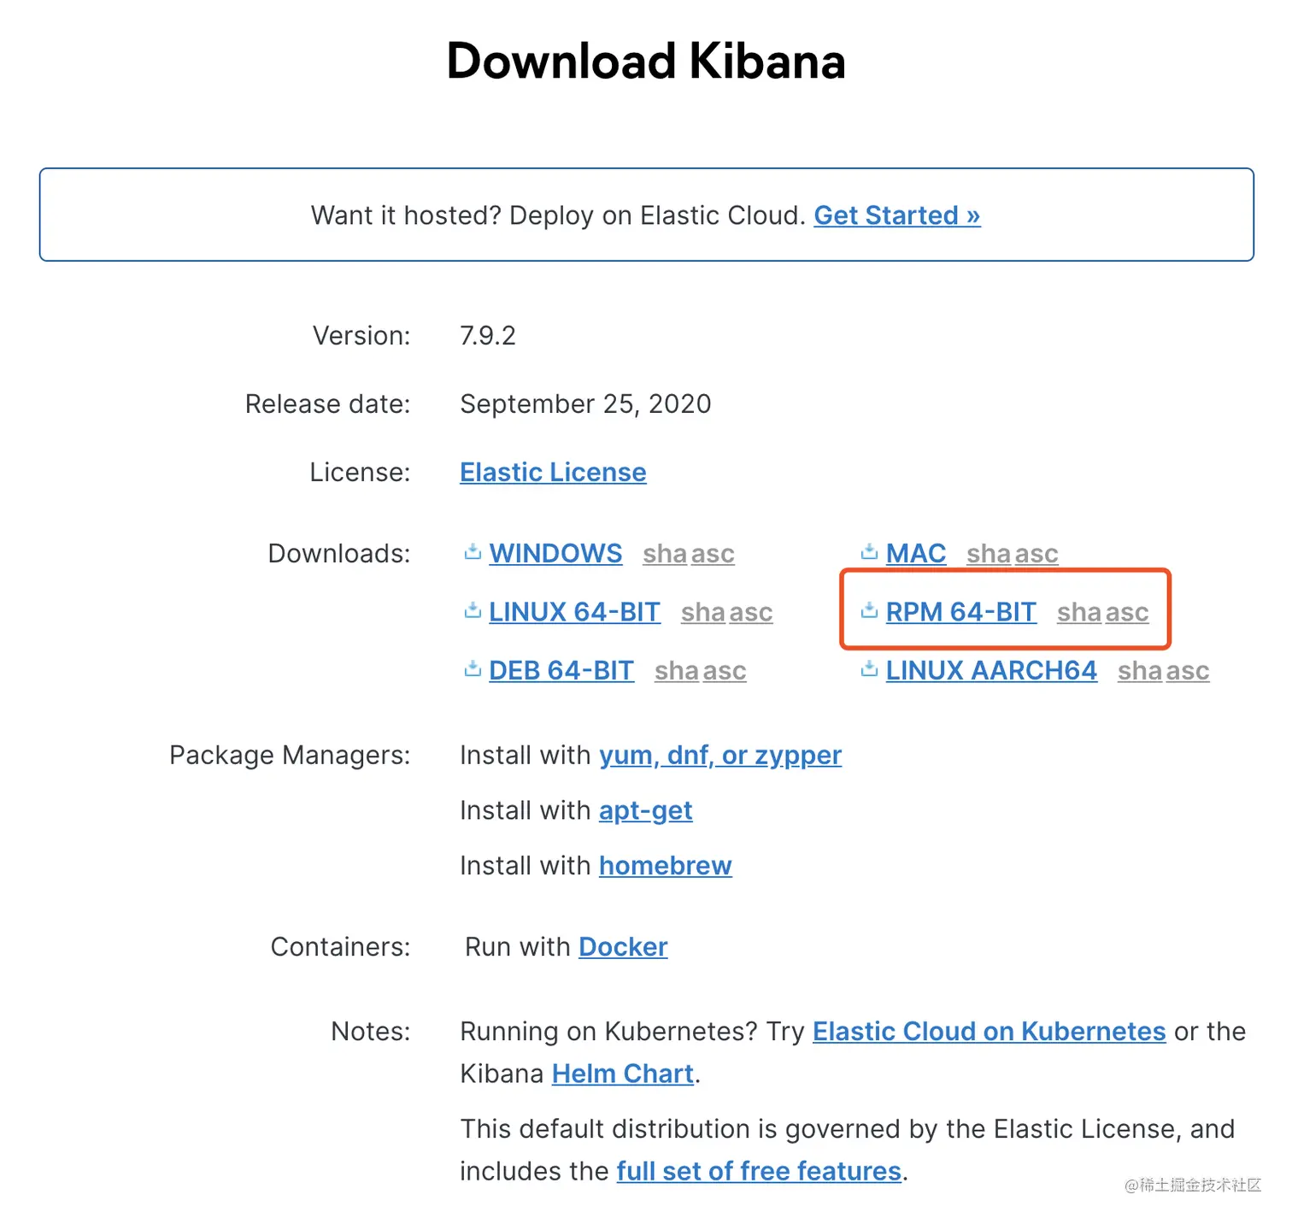Click download icon beside DEB 64-BIT

(x=473, y=670)
